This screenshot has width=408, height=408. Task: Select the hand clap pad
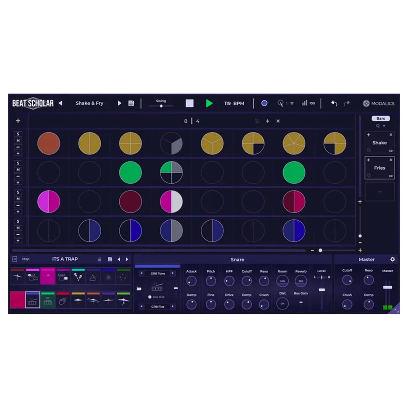point(63,300)
